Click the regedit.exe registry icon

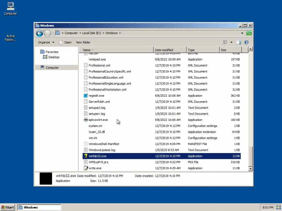click(86, 96)
